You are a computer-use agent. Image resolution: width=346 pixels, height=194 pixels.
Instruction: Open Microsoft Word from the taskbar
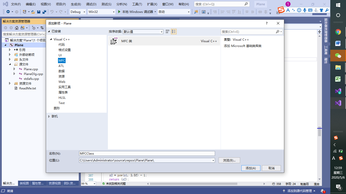[x=338, y=44]
